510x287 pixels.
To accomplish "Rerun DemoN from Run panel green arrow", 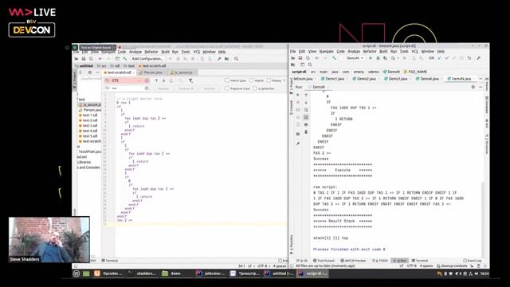I will [x=298, y=95].
